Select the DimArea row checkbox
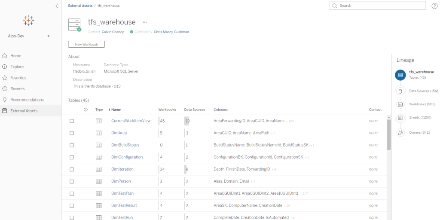Image resolution: width=440 pixels, height=220 pixels. point(72,133)
